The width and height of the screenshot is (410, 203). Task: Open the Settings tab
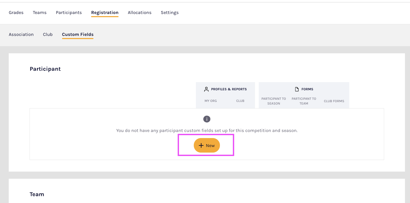click(170, 13)
